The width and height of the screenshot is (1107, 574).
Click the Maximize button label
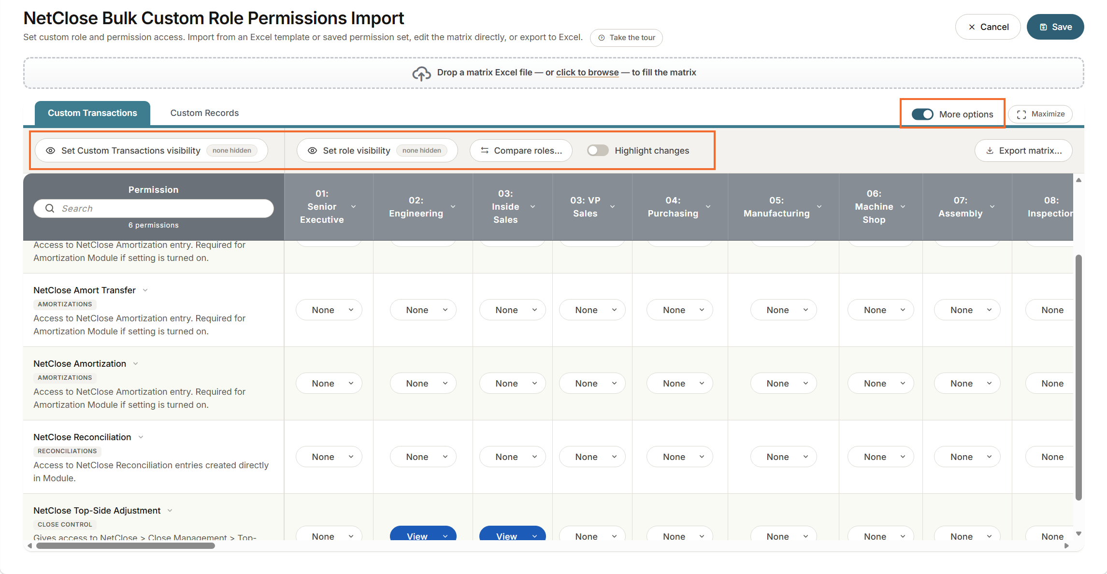point(1048,114)
